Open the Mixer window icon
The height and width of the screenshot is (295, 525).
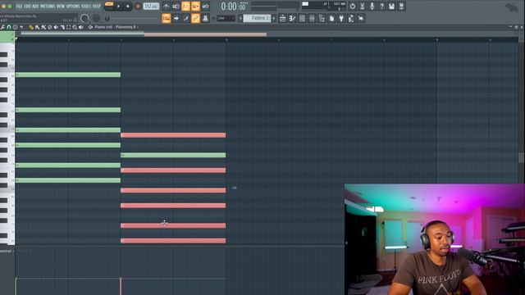pos(312,18)
